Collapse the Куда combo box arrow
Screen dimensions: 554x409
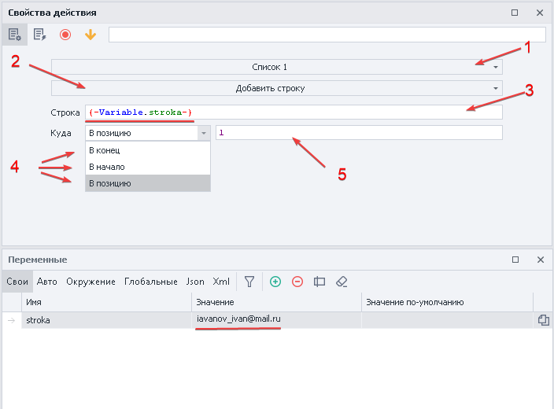pos(204,134)
